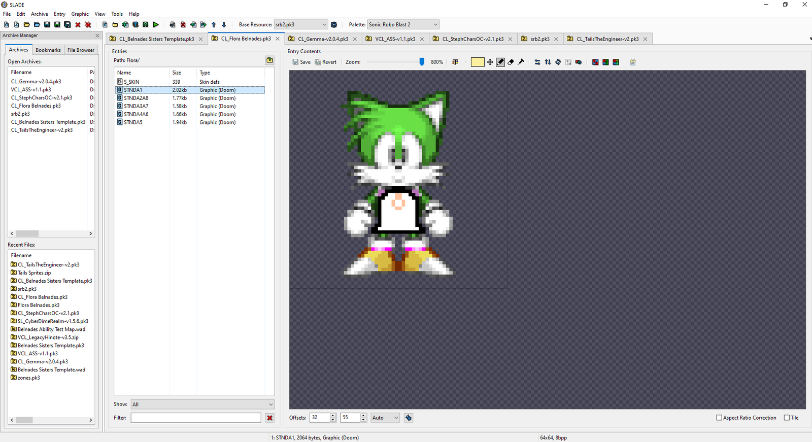Open base resource settings gear

point(334,24)
